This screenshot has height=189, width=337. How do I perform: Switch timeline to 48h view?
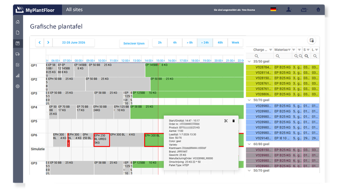220,43
